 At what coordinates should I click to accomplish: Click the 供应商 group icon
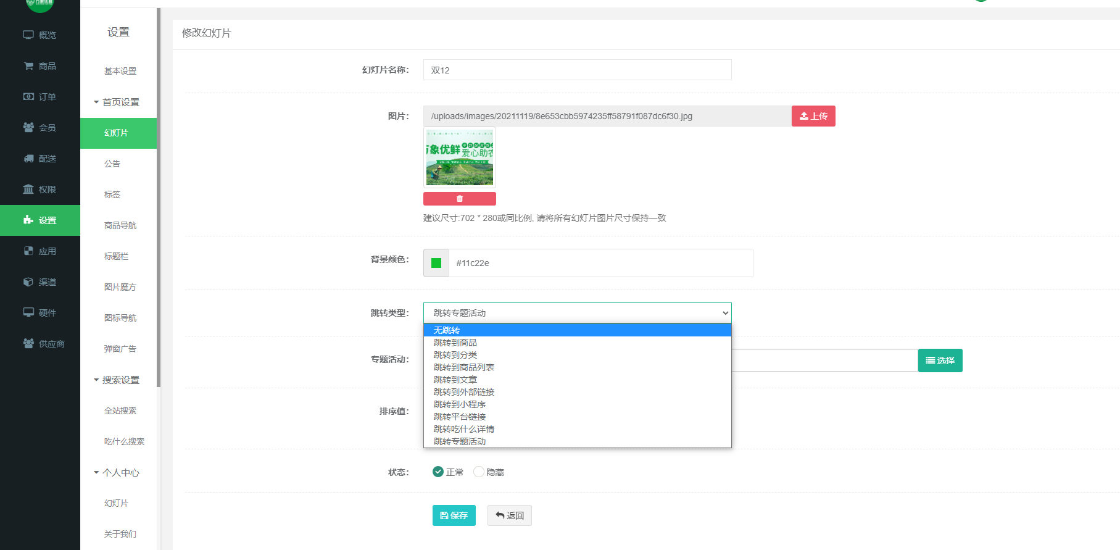point(28,343)
